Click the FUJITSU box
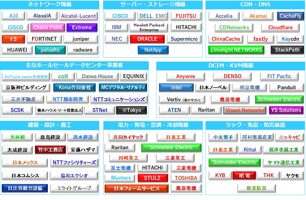Viewport: 306px width, 200px height. pyautogui.click(x=186, y=16)
